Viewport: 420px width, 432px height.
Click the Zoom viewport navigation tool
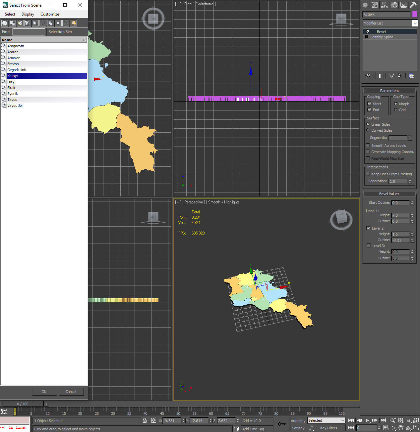click(x=393, y=420)
